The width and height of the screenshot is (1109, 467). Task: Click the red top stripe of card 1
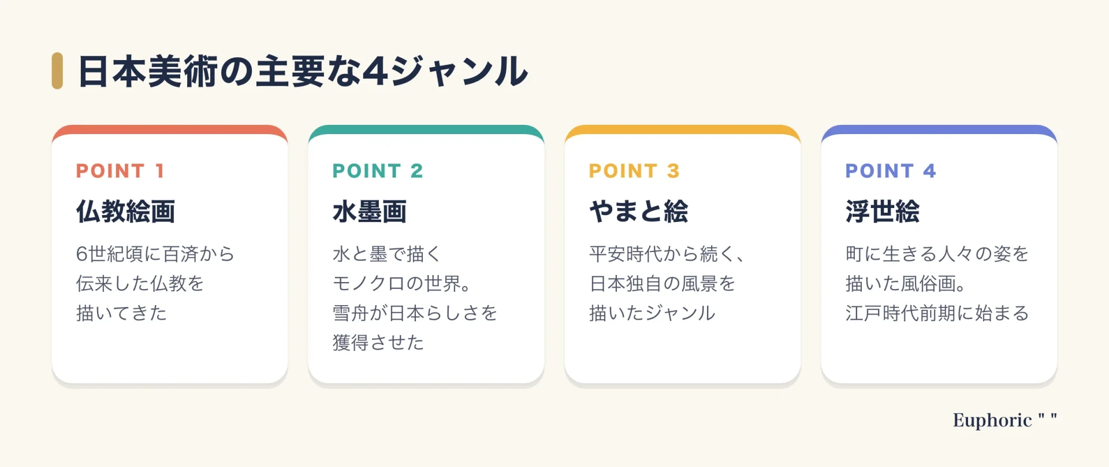tap(170, 129)
